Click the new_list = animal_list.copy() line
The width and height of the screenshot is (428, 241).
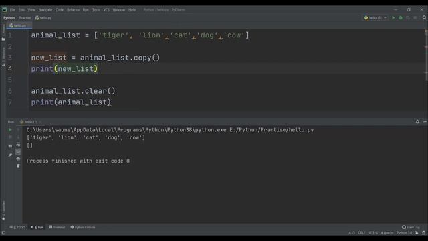click(x=96, y=58)
